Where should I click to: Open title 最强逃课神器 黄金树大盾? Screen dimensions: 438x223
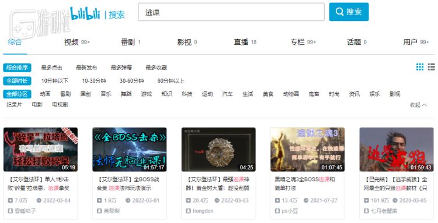pyautogui.click(x=218, y=184)
